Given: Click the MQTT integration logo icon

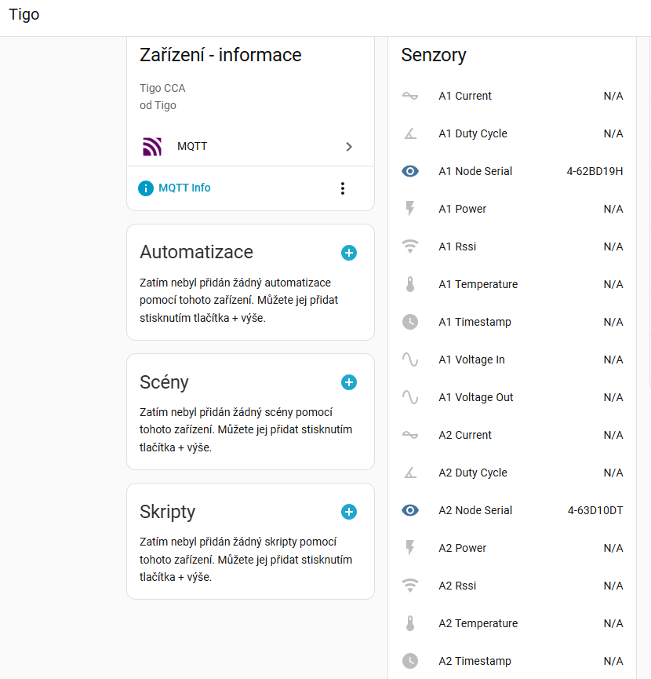Looking at the screenshot, I should click(151, 147).
